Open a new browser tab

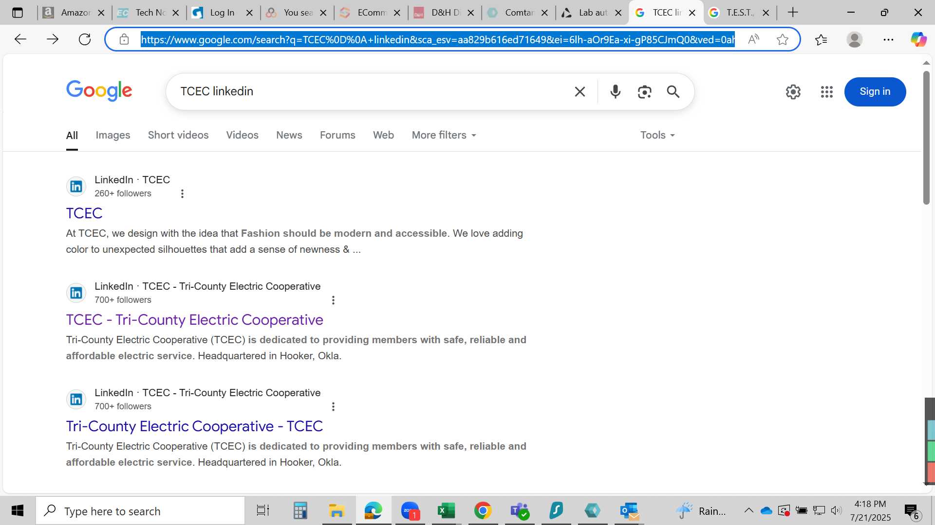(793, 13)
